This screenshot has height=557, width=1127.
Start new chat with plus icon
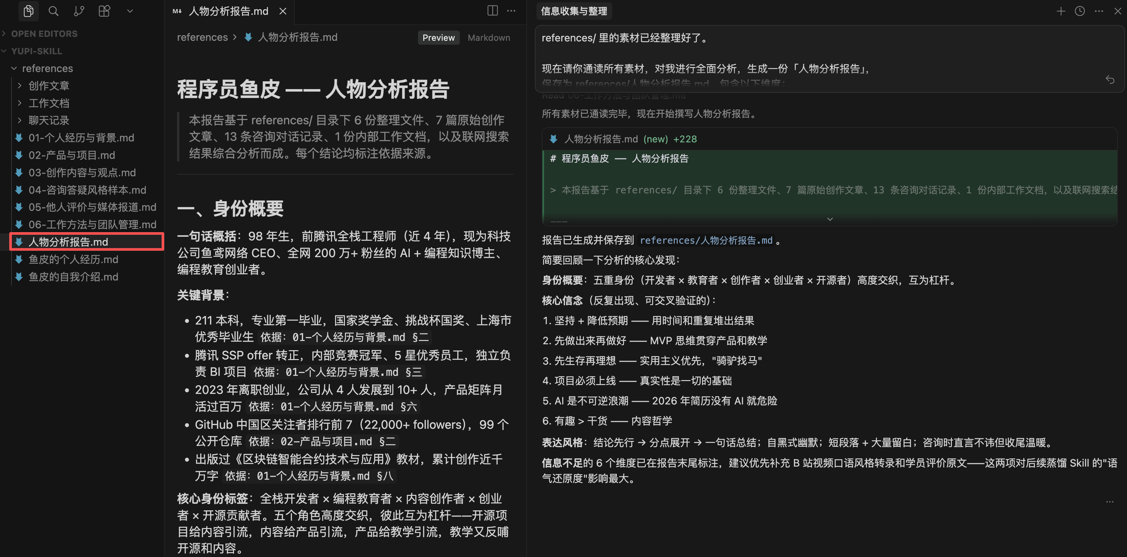click(x=1061, y=11)
